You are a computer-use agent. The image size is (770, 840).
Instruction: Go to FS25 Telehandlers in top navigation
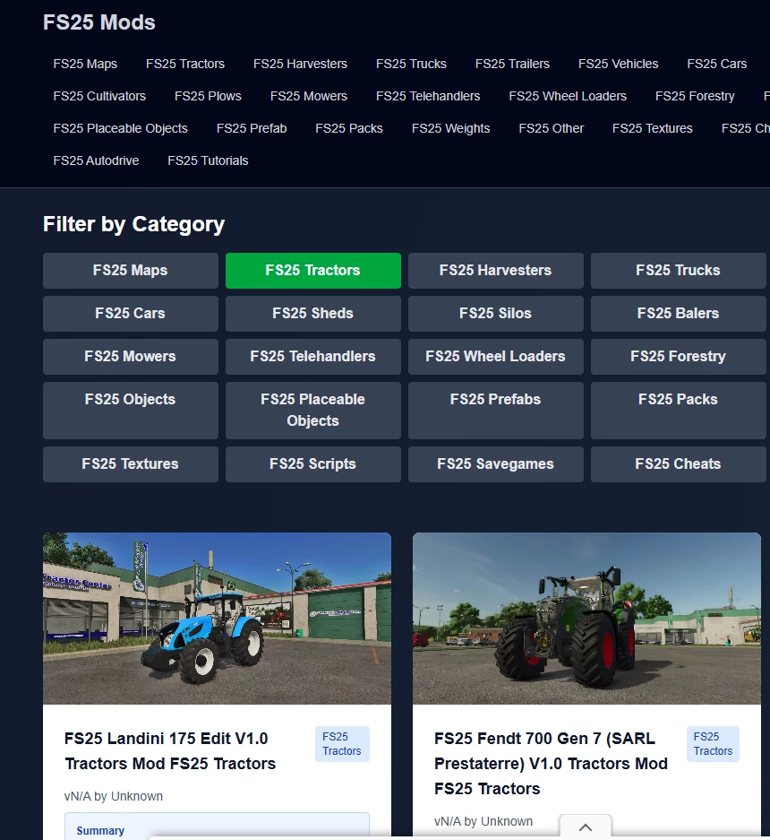428,96
